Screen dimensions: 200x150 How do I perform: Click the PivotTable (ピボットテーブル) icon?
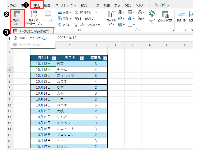point(17,15)
